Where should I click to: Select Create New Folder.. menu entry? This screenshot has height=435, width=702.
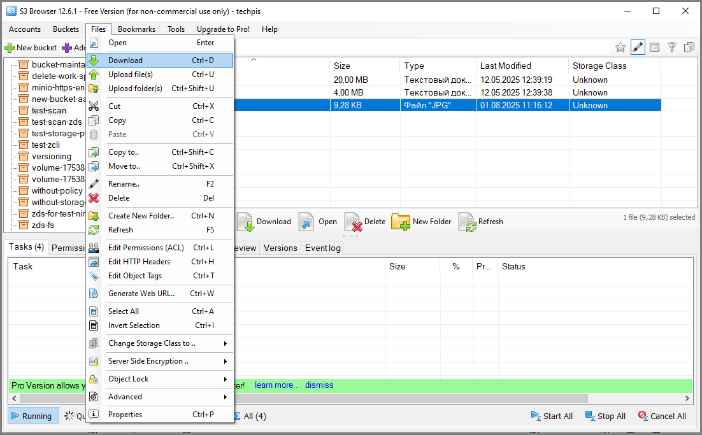pos(160,216)
